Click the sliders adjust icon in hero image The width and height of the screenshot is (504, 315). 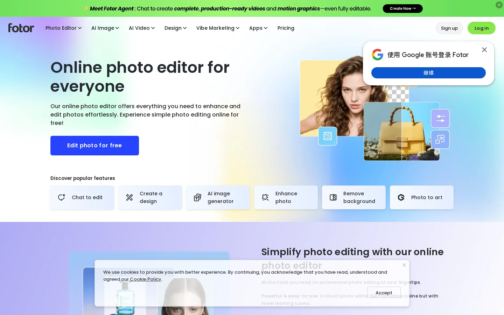click(440, 119)
